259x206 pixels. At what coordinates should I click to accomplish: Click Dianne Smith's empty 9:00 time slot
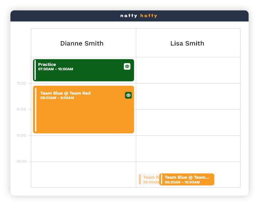pyautogui.click(x=83, y=148)
